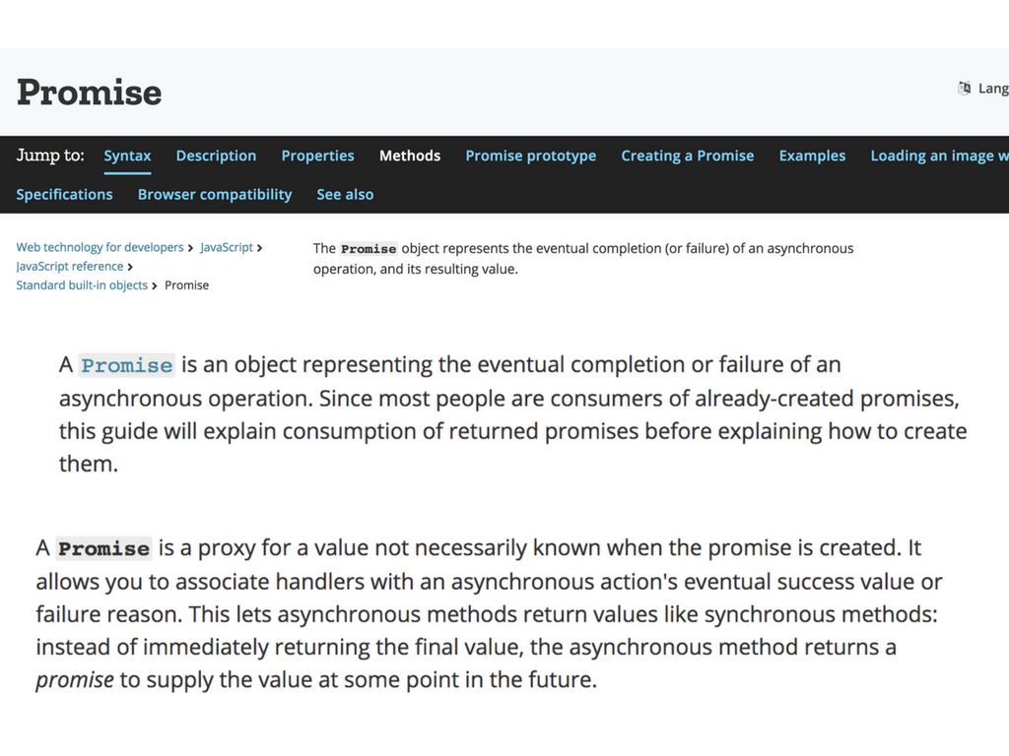The image size is (1009, 756).
Task: Open the Properties section link
Action: click(318, 156)
